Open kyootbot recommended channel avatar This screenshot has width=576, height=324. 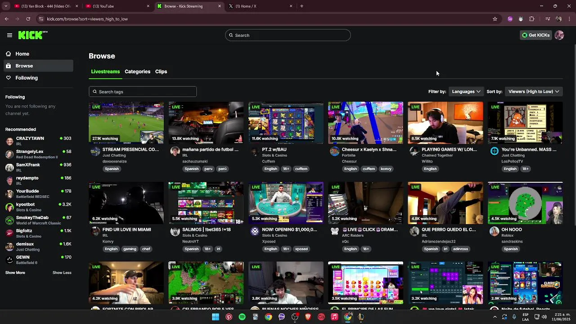coord(9,207)
